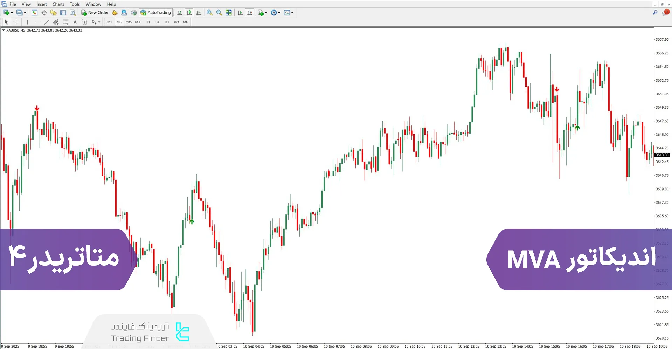Choose the text label tool

tap(75, 22)
